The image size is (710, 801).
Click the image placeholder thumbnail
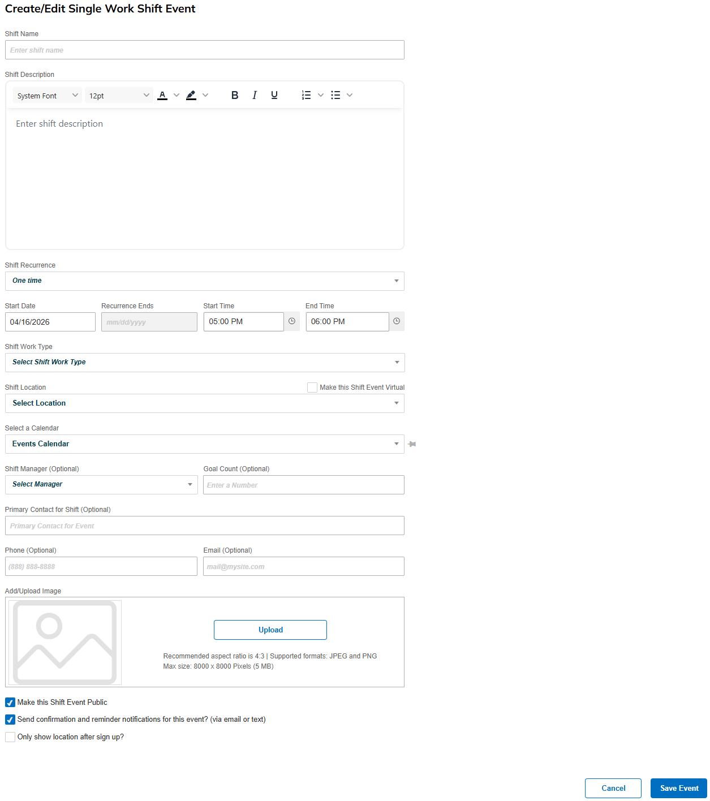pyautogui.click(x=65, y=643)
